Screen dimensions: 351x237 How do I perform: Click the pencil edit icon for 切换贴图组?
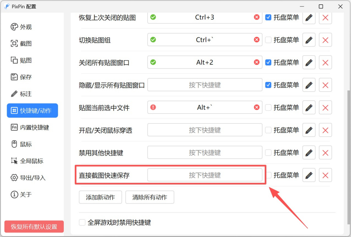309,40
